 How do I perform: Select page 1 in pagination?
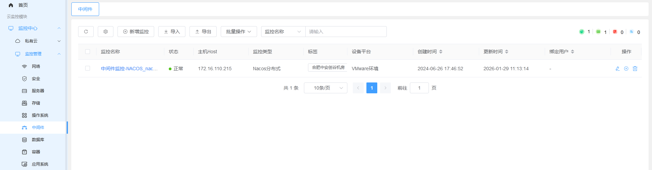(372, 88)
